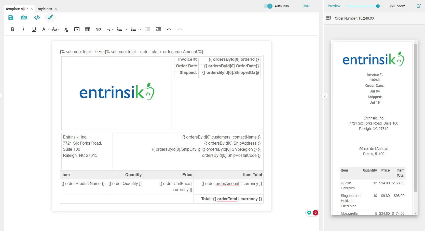
Task: Click the ordersById[0].ShipAddress placeholder
Action: tap(232, 143)
